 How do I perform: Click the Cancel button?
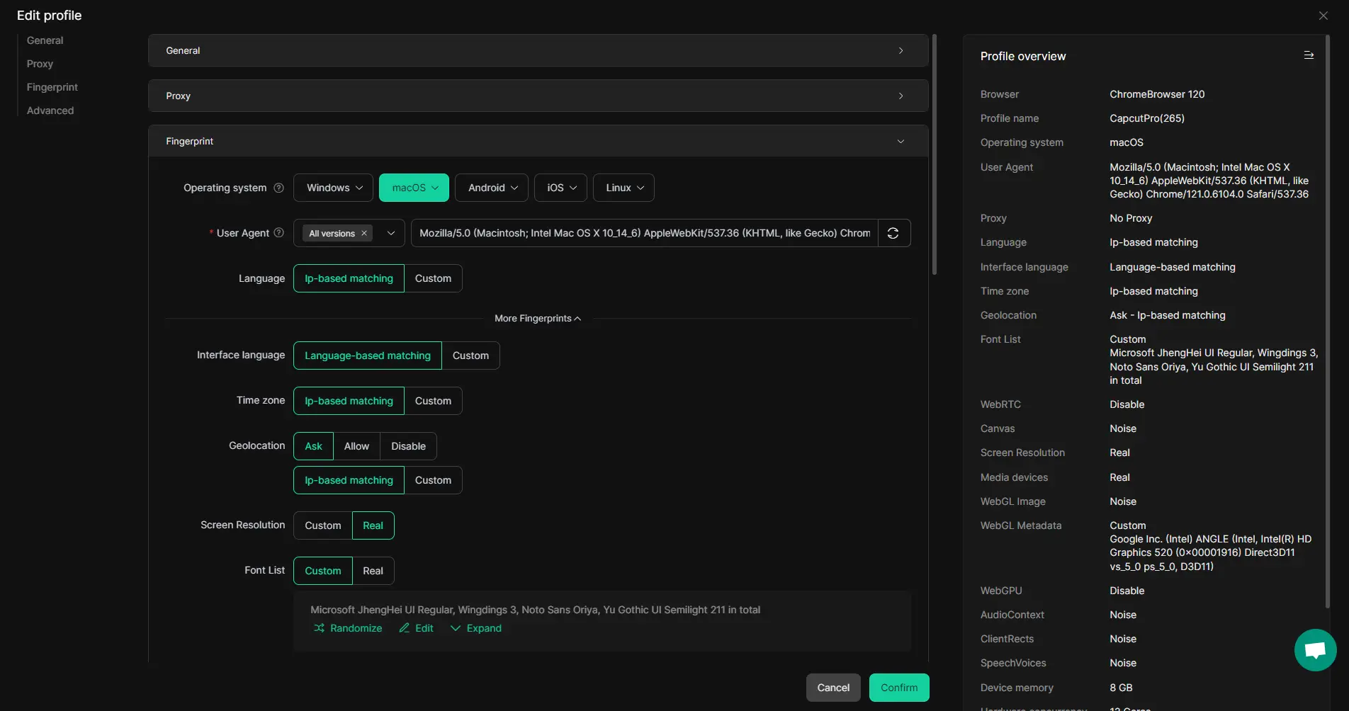click(x=832, y=688)
